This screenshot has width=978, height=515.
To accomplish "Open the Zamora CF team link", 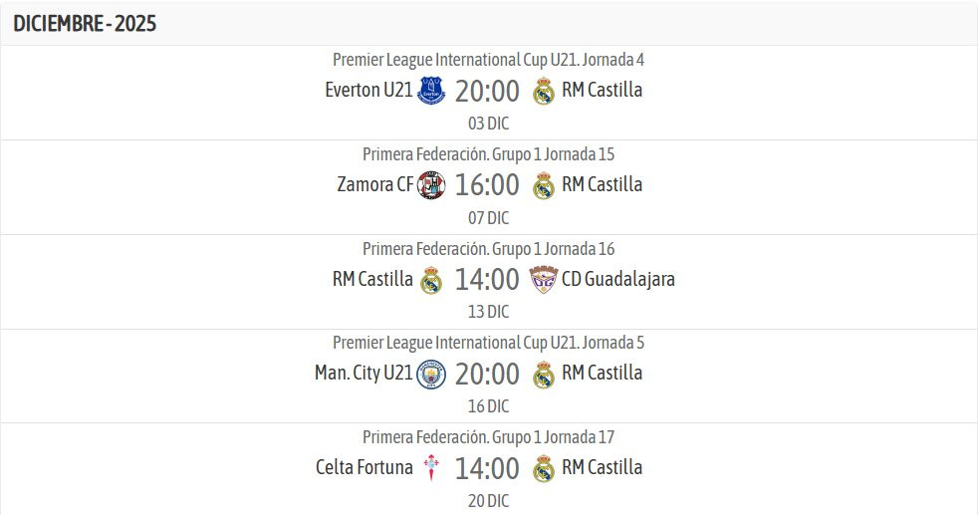I will pyautogui.click(x=374, y=184).
